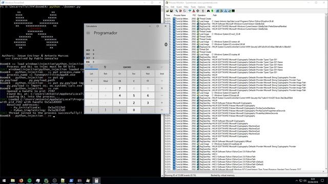Toggle Show Registry Activity in Process Monitor
328x184 pixels.
click(217, 11)
